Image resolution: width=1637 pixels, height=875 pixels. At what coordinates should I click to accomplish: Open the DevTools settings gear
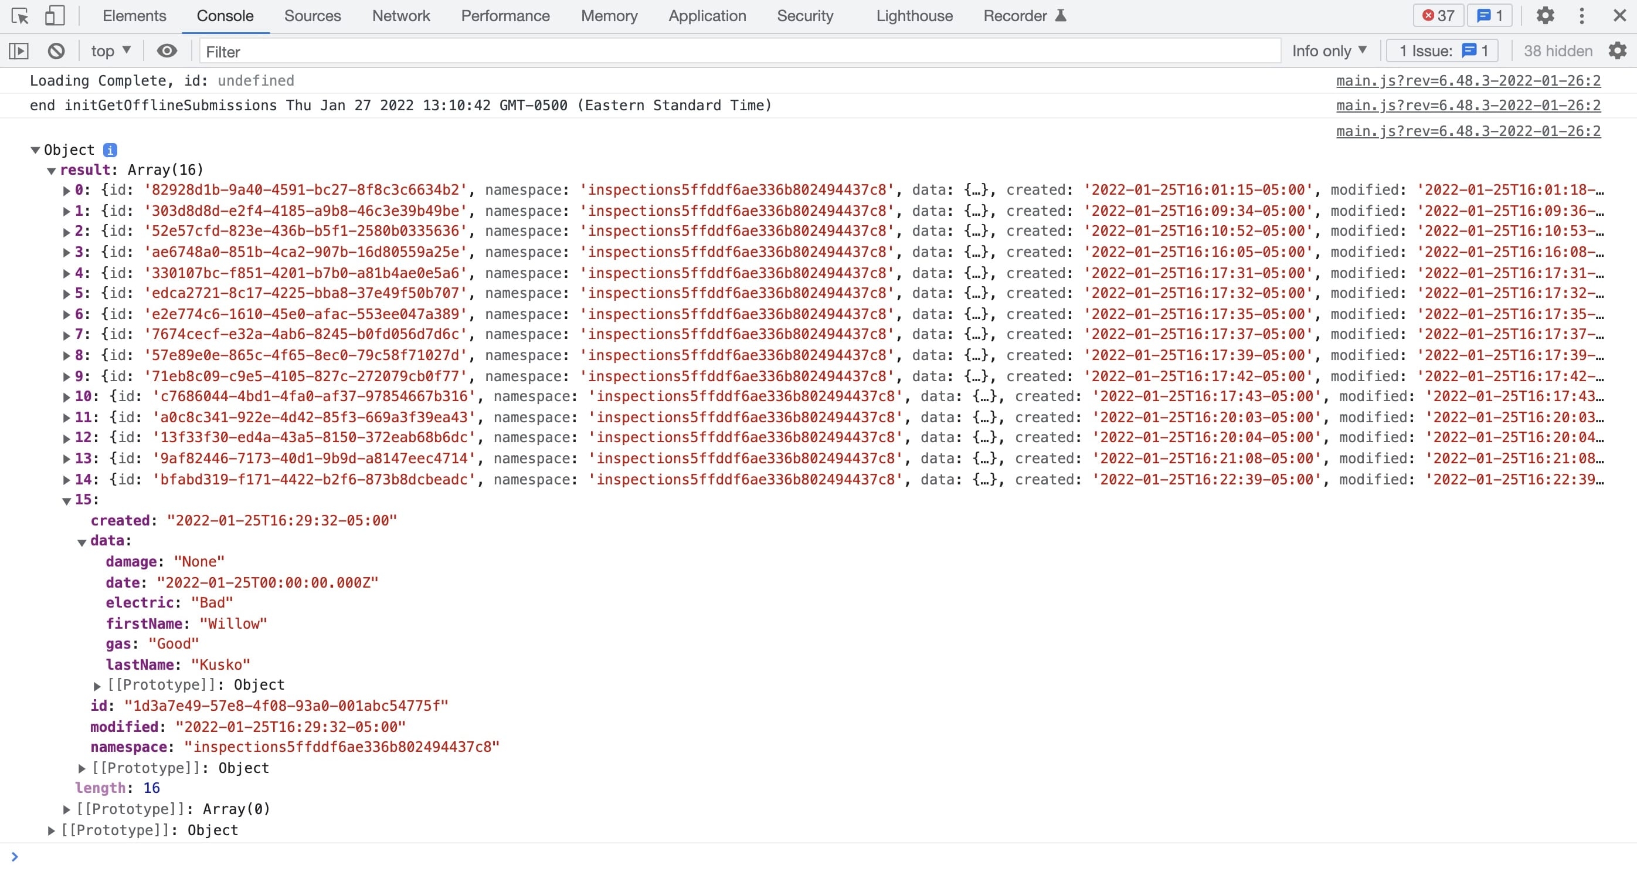(1545, 16)
